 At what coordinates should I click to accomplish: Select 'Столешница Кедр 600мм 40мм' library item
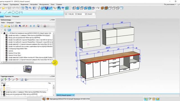tap(18, 49)
